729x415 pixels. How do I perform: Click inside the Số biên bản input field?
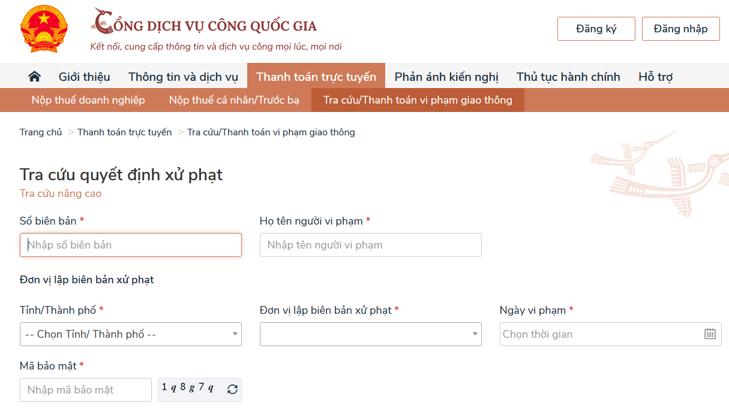point(130,244)
